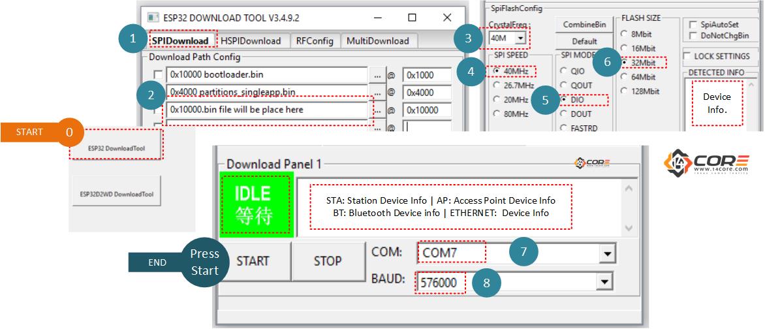Edit the 0x4000 address offset field
This screenshot has height=329, width=765.
point(427,92)
